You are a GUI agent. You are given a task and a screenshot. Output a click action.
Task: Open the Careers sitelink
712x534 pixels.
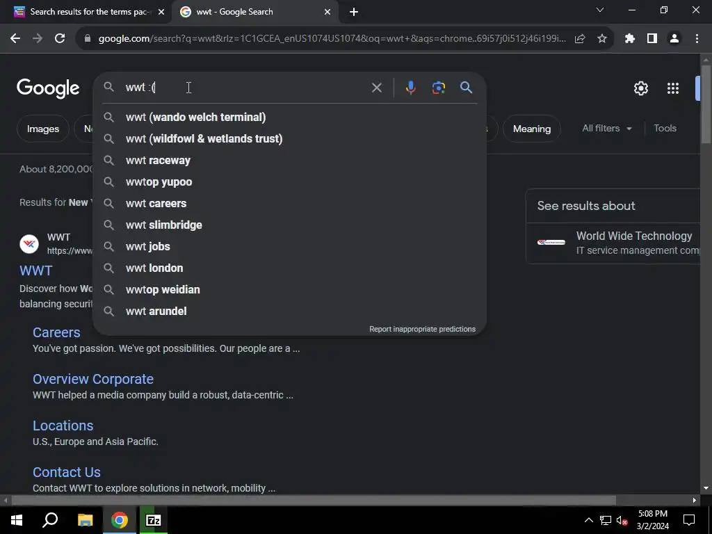point(56,332)
